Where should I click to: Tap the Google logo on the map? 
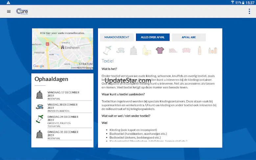click(x=39, y=66)
